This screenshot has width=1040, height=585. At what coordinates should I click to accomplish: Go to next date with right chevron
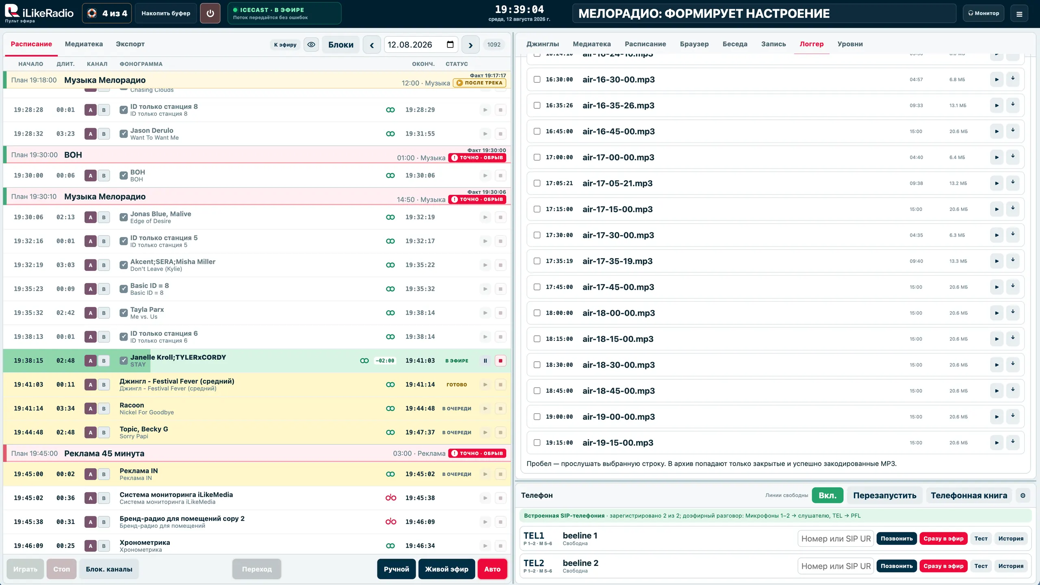tap(470, 45)
